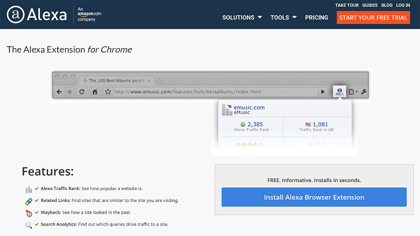Open the Solutions dropdown menu
Screen dimensions: 420x236
242,18
